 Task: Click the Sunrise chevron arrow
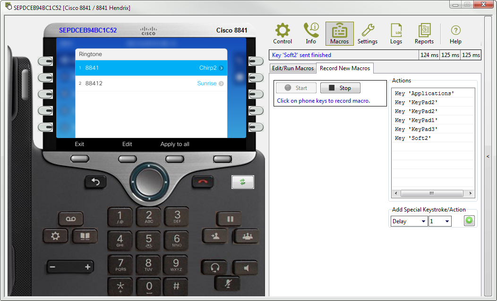(221, 83)
